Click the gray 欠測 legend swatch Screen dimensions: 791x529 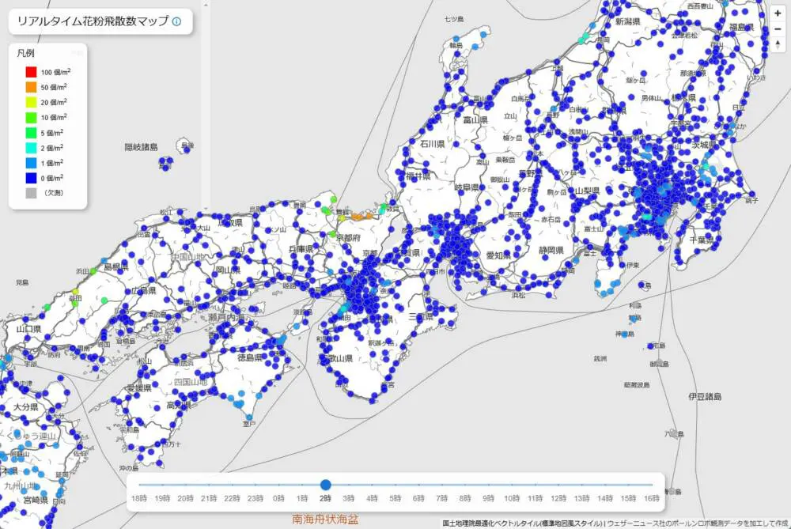click(x=32, y=193)
